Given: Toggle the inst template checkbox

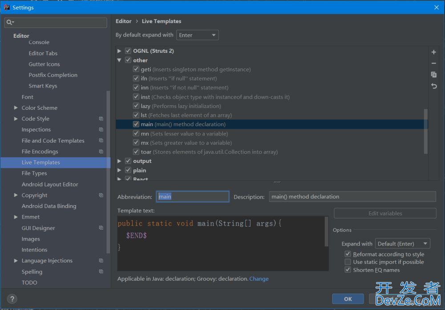Looking at the screenshot, I should pos(136,97).
